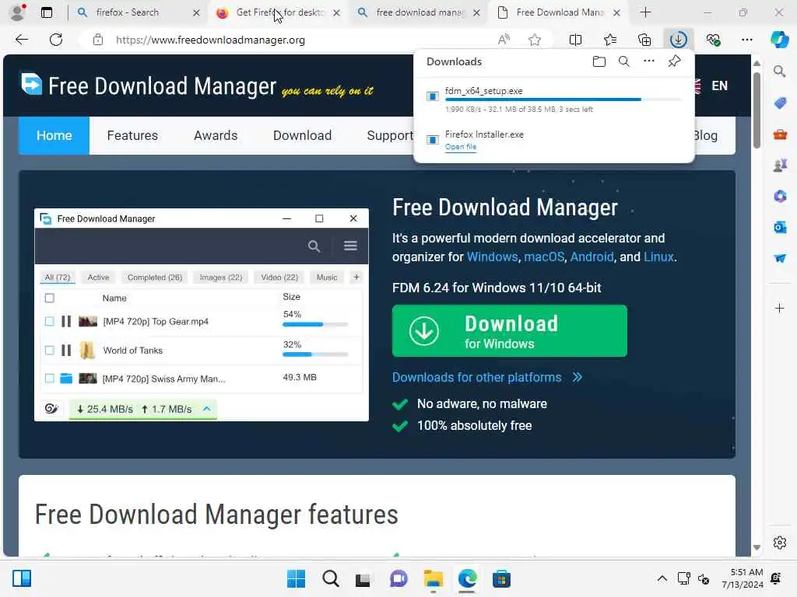Select the fdm_x64_setup.exe download entry
The image size is (797, 597).
pos(554,99)
